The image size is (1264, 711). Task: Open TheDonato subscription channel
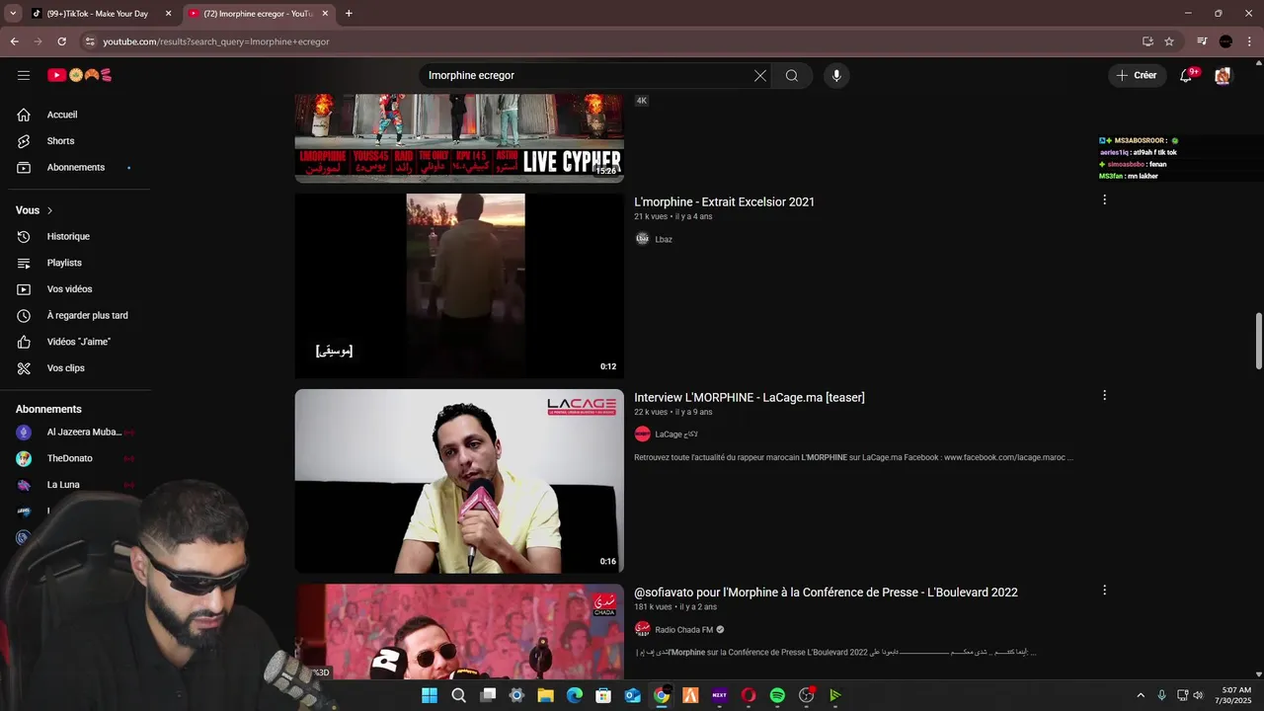click(75, 458)
